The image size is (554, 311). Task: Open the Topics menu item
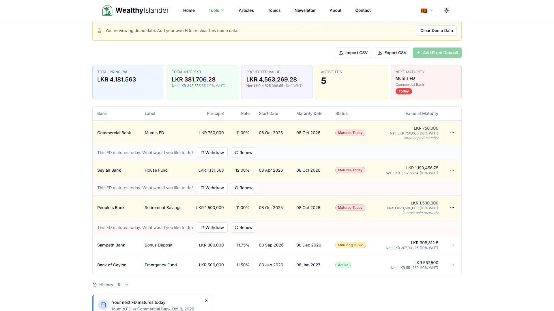point(274,10)
